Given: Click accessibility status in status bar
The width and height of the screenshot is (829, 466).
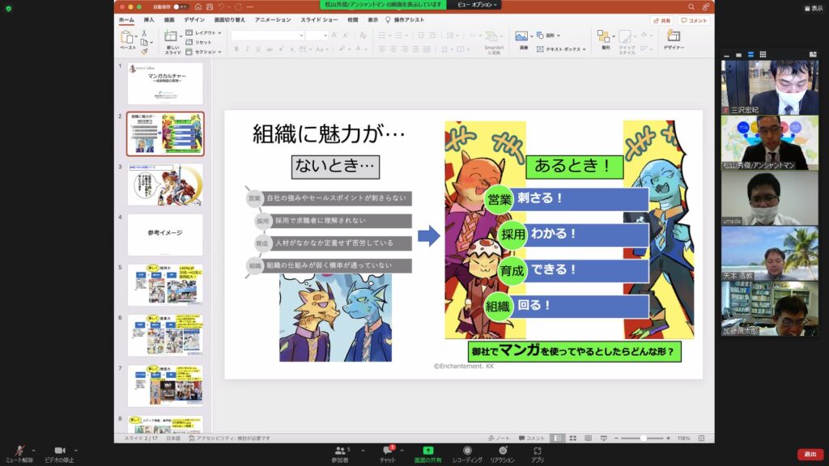Looking at the screenshot, I should [x=229, y=438].
